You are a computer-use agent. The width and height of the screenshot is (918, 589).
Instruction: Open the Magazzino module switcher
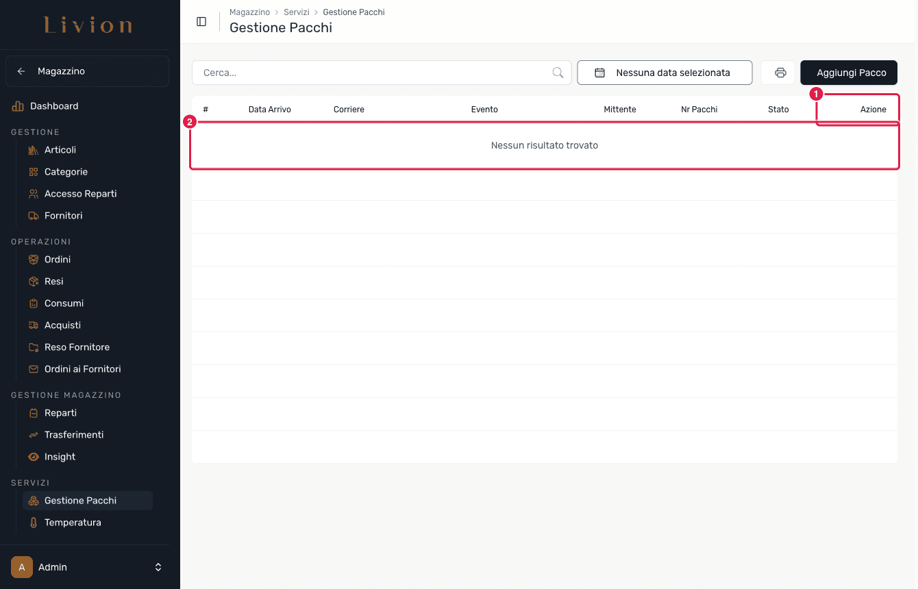point(87,71)
